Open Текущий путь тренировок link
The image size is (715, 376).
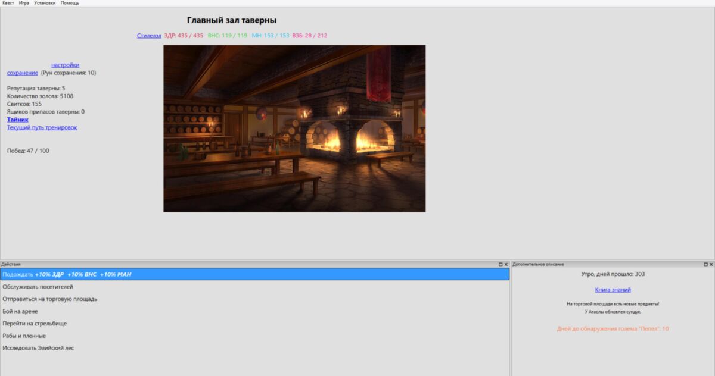[x=42, y=127]
